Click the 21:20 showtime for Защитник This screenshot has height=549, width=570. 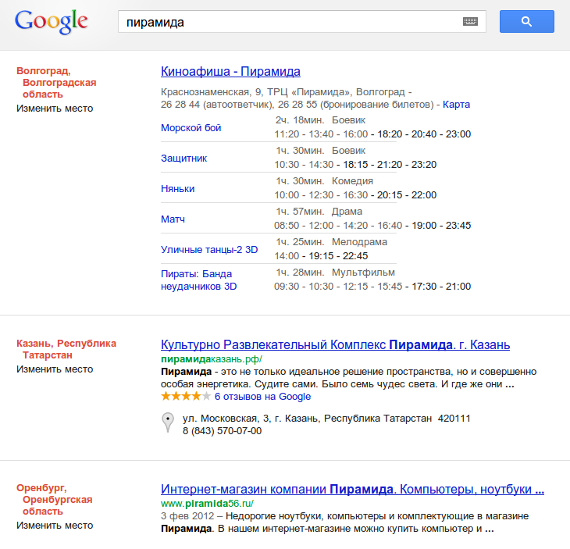click(390, 165)
